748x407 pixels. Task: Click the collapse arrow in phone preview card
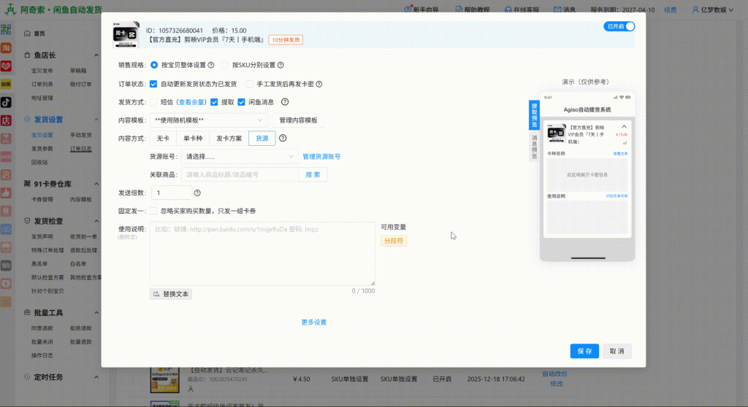pyautogui.click(x=624, y=127)
